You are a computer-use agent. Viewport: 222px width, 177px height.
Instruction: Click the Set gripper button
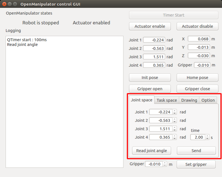pos(196,164)
